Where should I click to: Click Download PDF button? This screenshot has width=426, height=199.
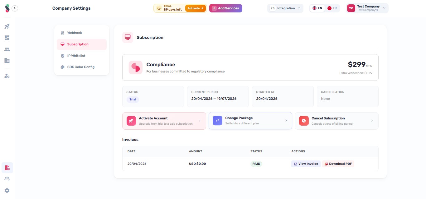(338, 164)
